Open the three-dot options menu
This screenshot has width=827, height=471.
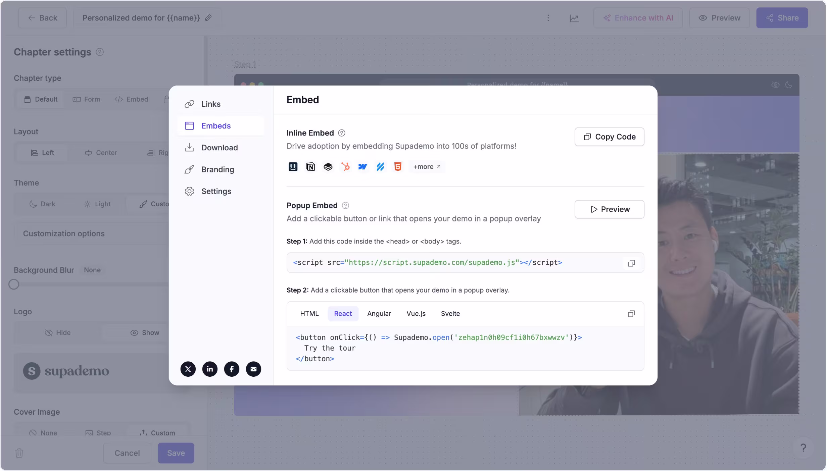click(548, 18)
